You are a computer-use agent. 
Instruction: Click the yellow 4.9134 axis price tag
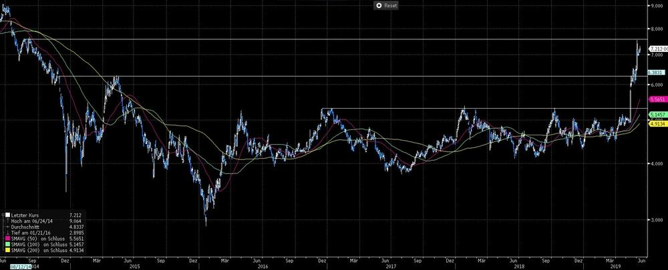click(x=658, y=123)
